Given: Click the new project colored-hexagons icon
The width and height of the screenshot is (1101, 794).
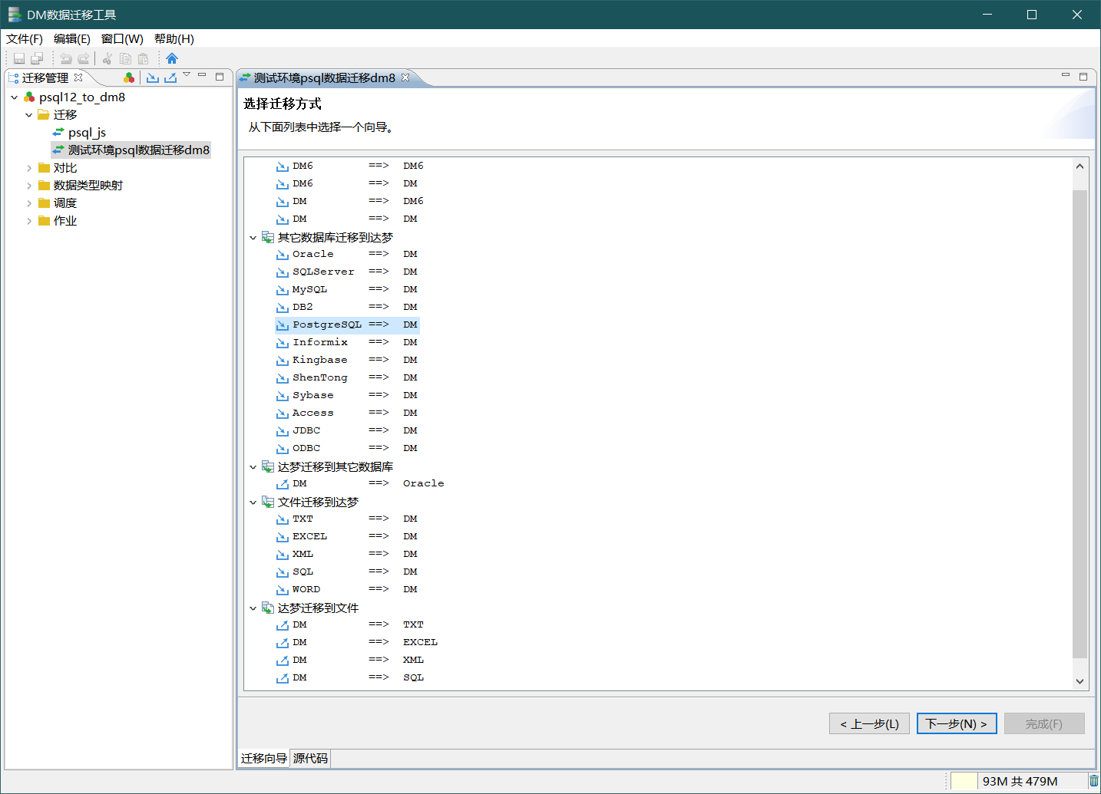Looking at the screenshot, I should (129, 77).
